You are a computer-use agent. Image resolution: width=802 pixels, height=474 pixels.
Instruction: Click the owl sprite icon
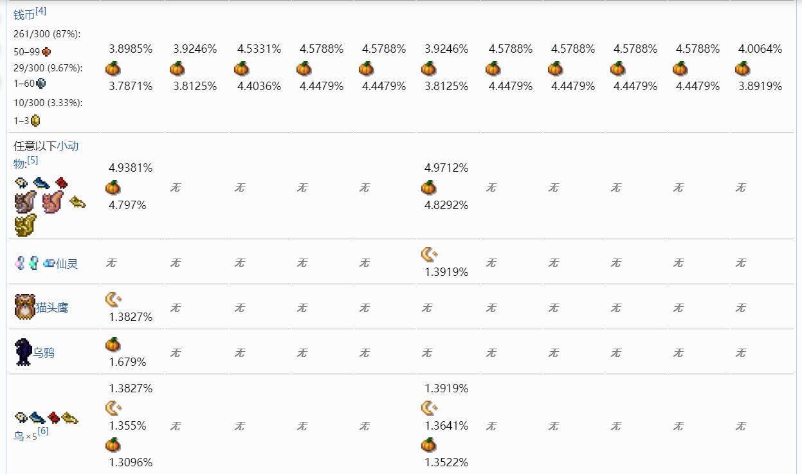coord(24,307)
